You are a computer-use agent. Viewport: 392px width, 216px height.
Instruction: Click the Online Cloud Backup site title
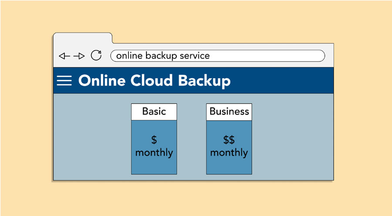coord(154,81)
